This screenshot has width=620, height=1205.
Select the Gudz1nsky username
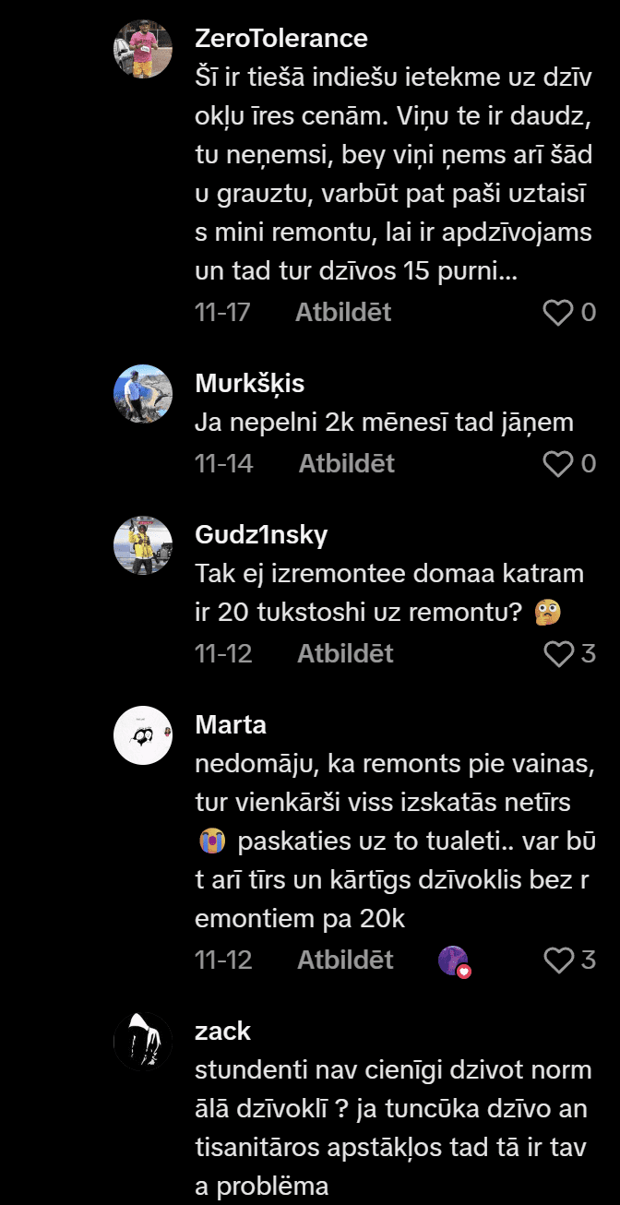tap(261, 535)
